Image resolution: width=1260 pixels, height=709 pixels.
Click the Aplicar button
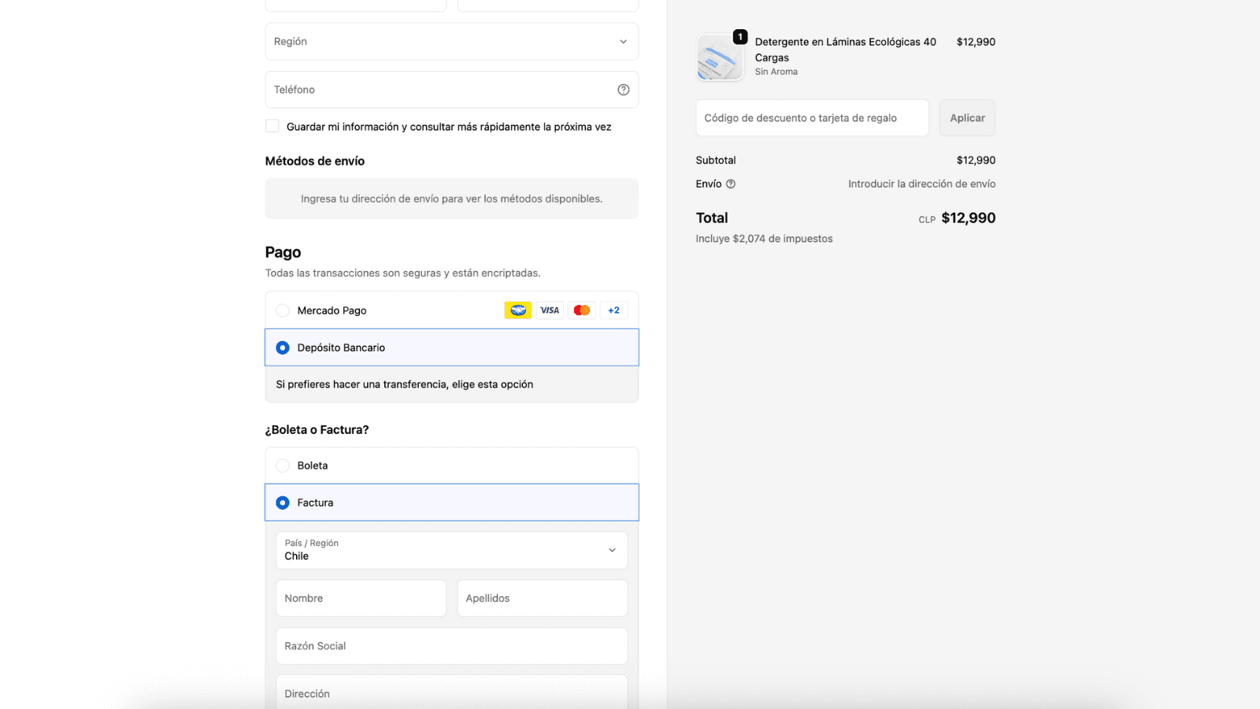pyautogui.click(x=966, y=117)
